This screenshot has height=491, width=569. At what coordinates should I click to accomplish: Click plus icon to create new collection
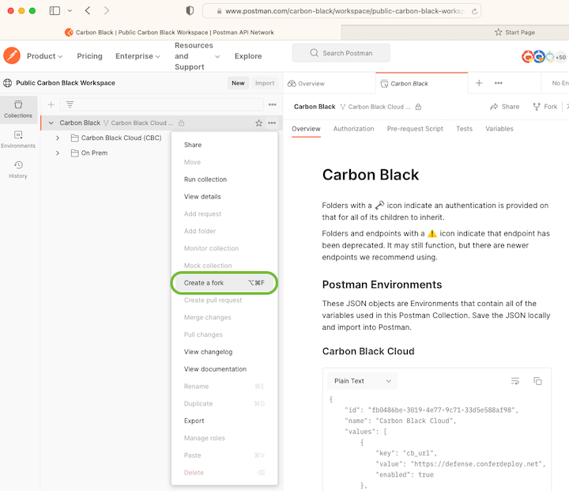point(51,104)
